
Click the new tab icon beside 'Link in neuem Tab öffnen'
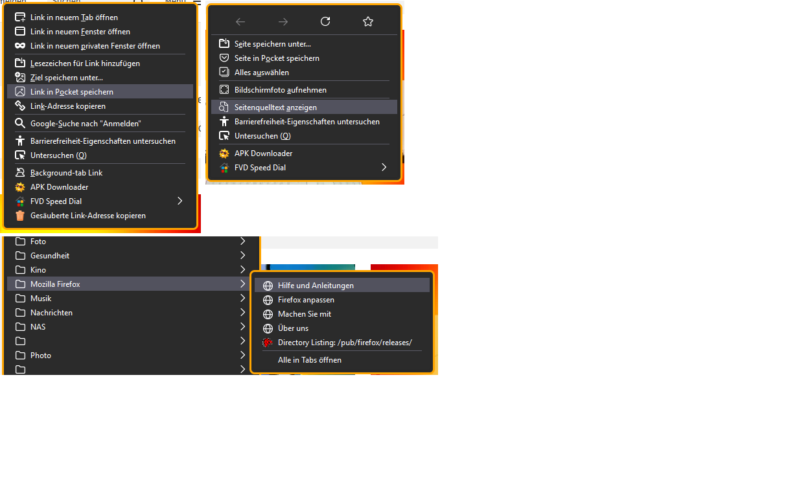pos(20,17)
